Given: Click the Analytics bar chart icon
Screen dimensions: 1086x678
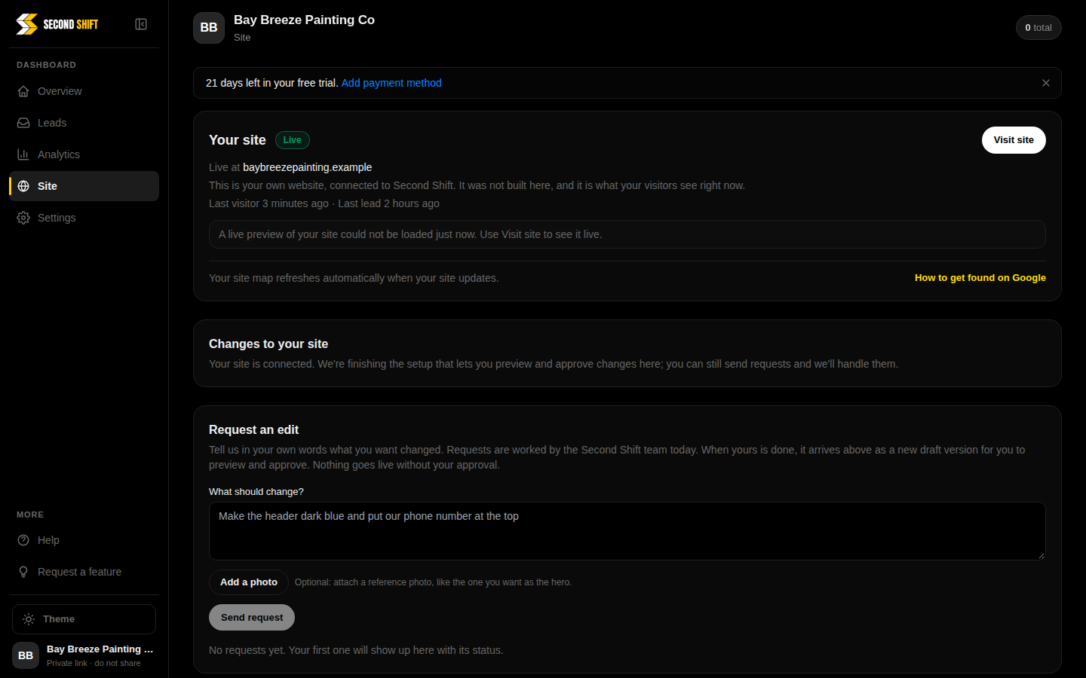Looking at the screenshot, I should point(23,154).
